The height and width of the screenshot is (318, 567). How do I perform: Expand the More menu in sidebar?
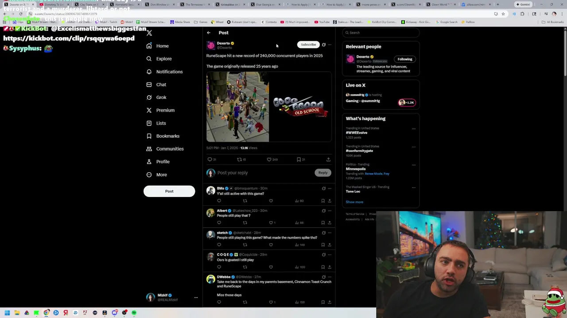156,174
